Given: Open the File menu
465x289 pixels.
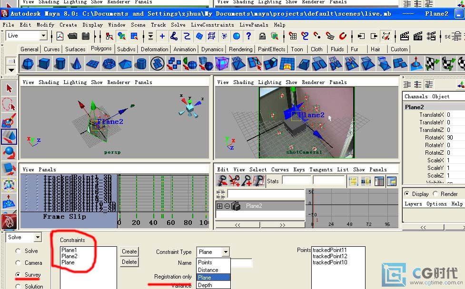Looking at the screenshot, I should point(8,25).
